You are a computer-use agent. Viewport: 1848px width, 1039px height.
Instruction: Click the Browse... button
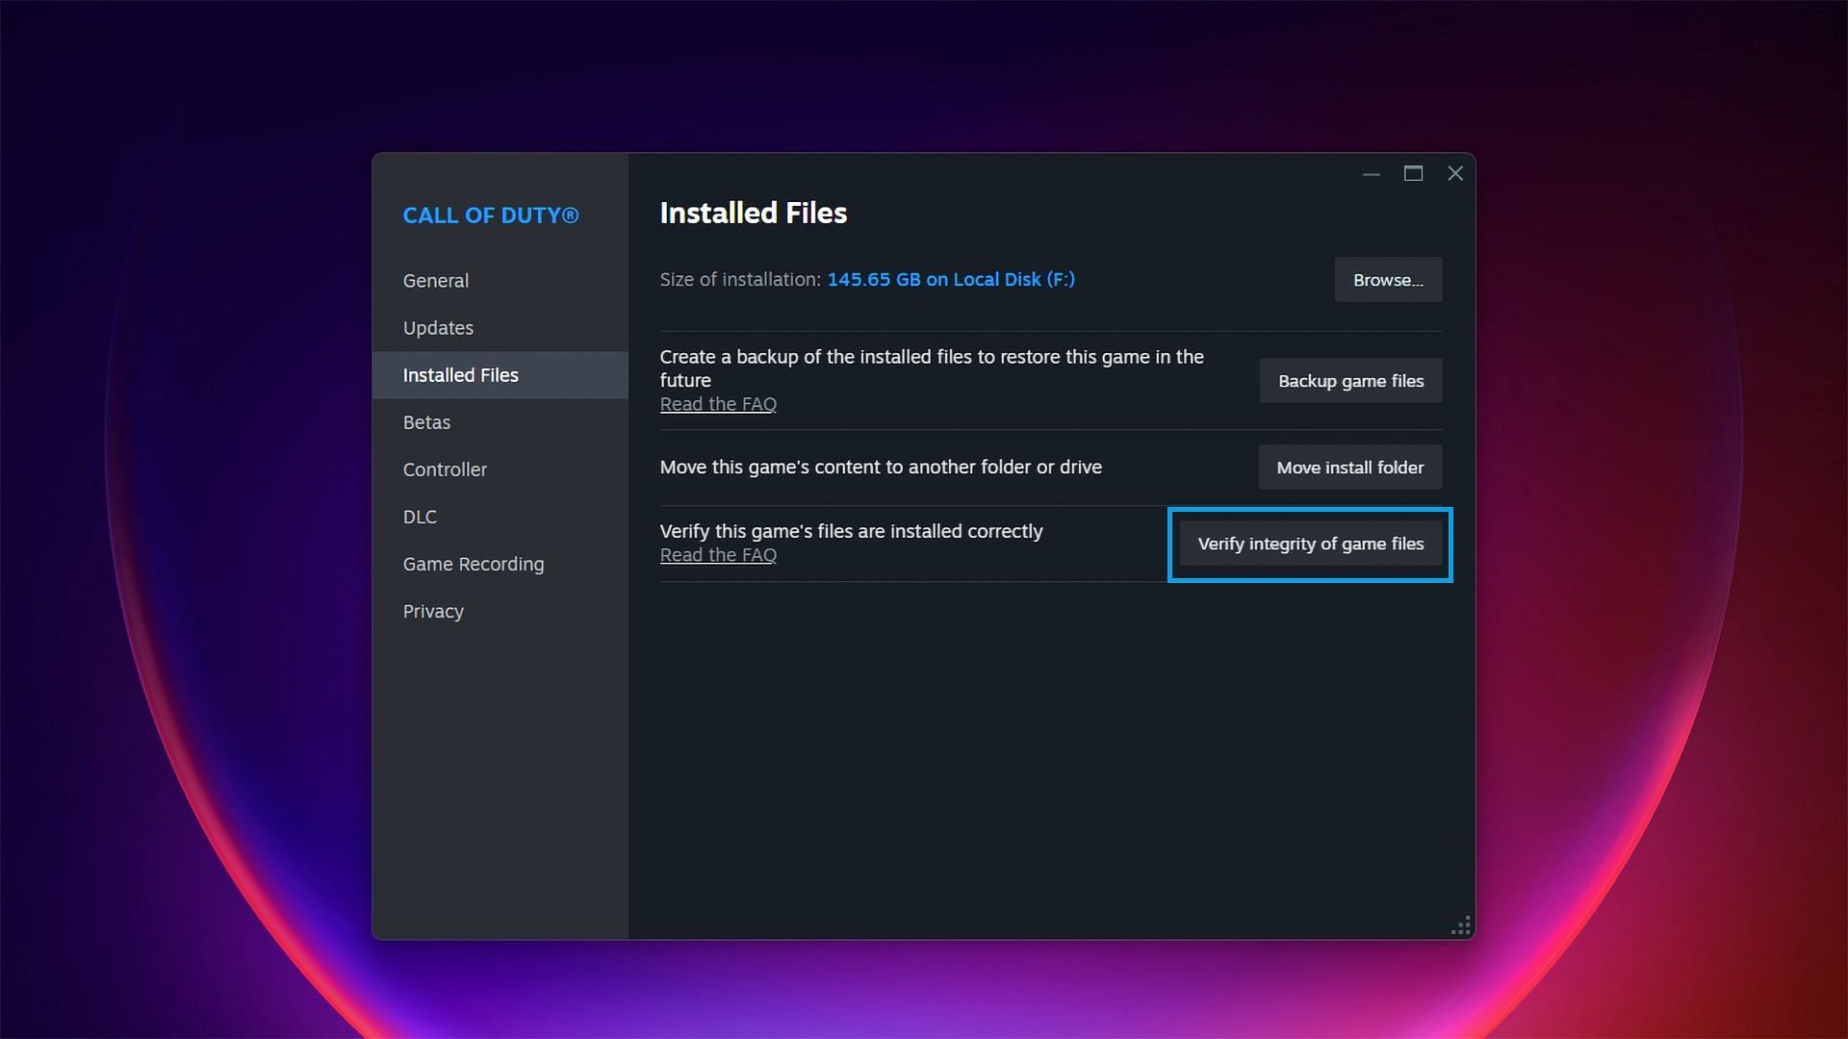(1387, 279)
